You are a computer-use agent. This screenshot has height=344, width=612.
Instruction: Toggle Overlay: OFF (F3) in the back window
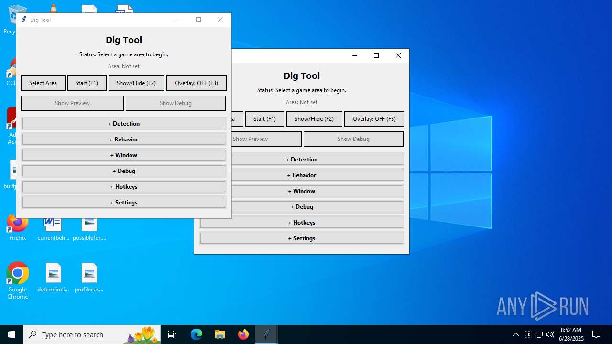pyautogui.click(x=374, y=119)
